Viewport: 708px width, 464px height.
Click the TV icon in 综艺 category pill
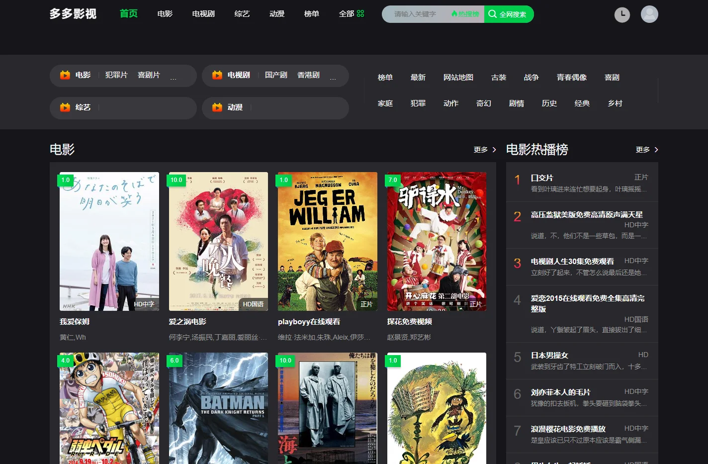click(x=65, y=107)
